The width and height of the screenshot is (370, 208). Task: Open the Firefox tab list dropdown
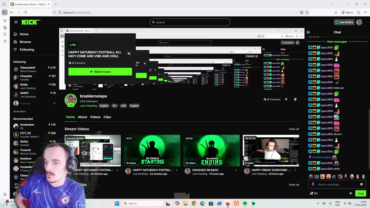tap(332, 4)
